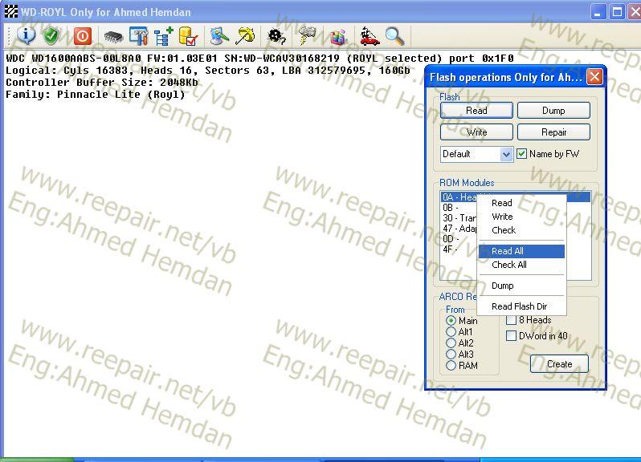Enable the 8 Heads checkbox
Screen dimensions: 641x462
(x=511, y=320)
